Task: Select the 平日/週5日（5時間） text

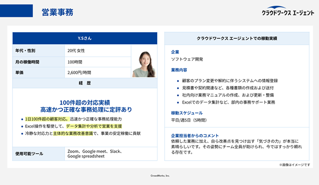Action: click(x=189, y=120)
